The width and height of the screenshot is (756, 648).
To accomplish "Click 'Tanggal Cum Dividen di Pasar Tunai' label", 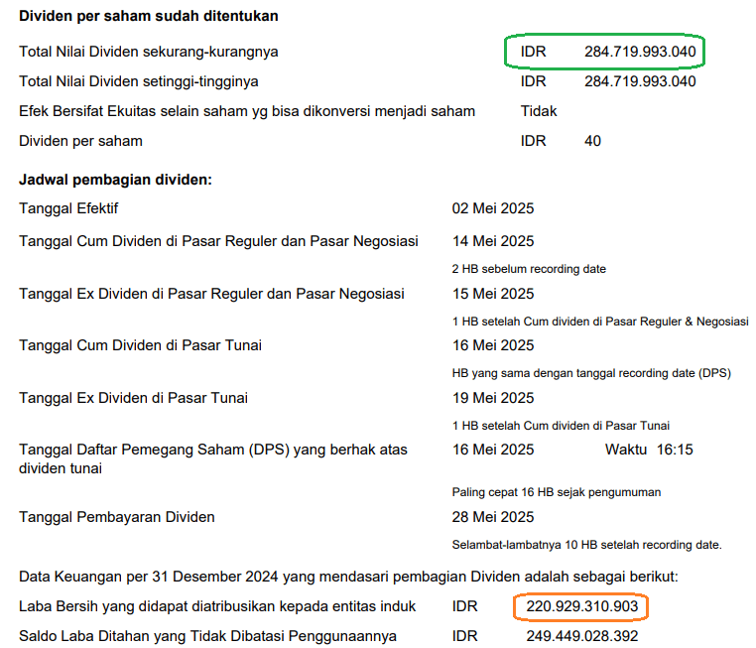I will (x=140, y=345).
